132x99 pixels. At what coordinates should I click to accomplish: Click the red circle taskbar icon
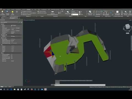point(32,89)
